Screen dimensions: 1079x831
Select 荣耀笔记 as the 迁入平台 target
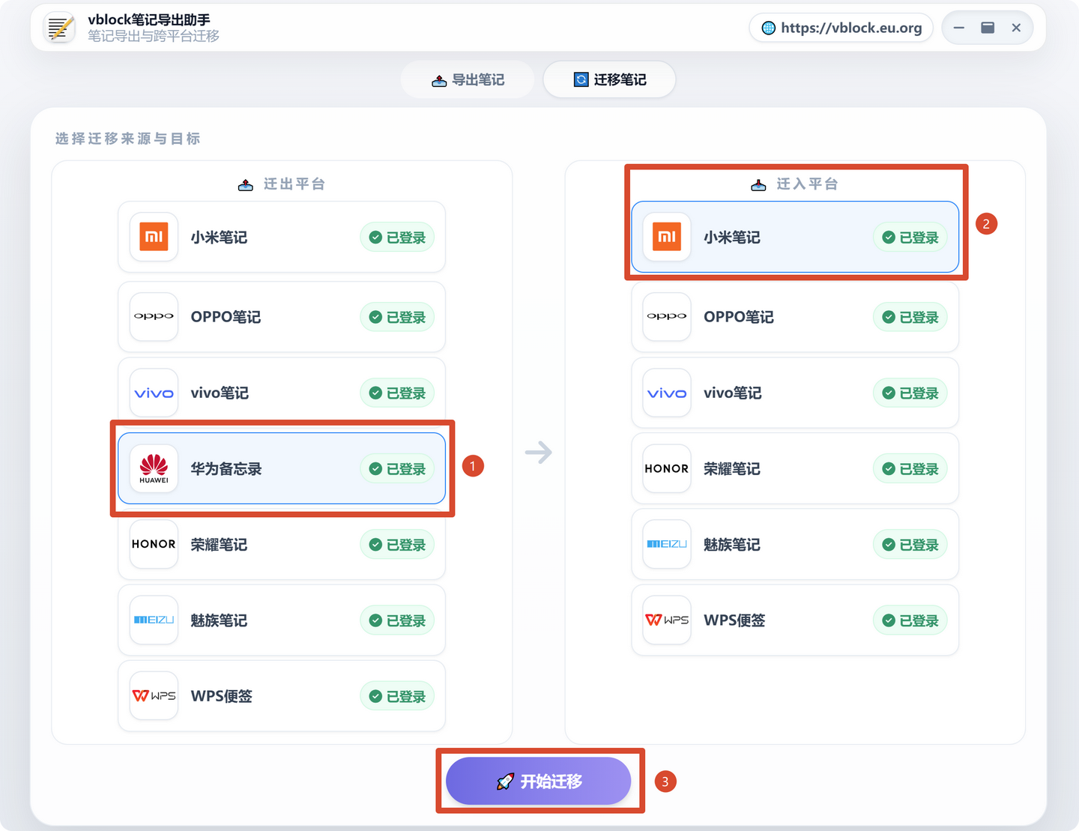click(795, 468)
